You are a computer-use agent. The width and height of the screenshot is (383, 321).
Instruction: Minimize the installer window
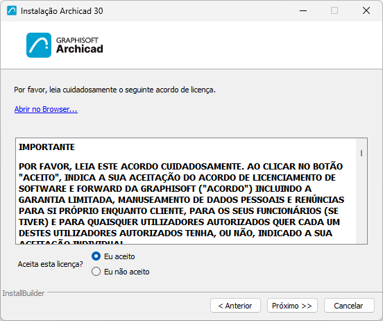tap(303, 10)
